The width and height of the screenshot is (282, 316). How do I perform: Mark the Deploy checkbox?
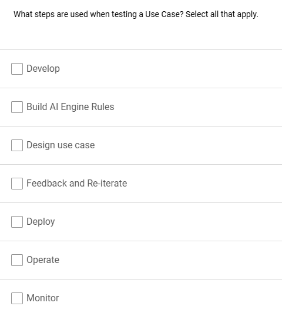tap(17, 222)
